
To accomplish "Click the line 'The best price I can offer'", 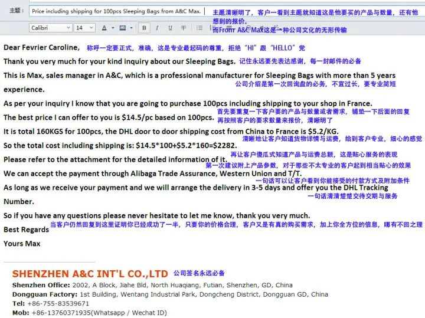I will click(109, 117).
